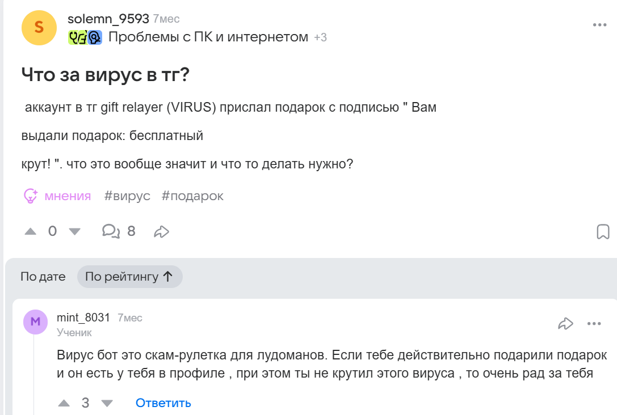The height and width of the screenshot is (415, 617).
Task: Downvote the question post
Action: click(x=74, y=231)
